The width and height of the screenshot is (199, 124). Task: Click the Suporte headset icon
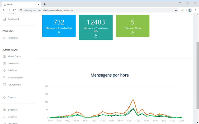pyautogui.click(x=4, y=97)
